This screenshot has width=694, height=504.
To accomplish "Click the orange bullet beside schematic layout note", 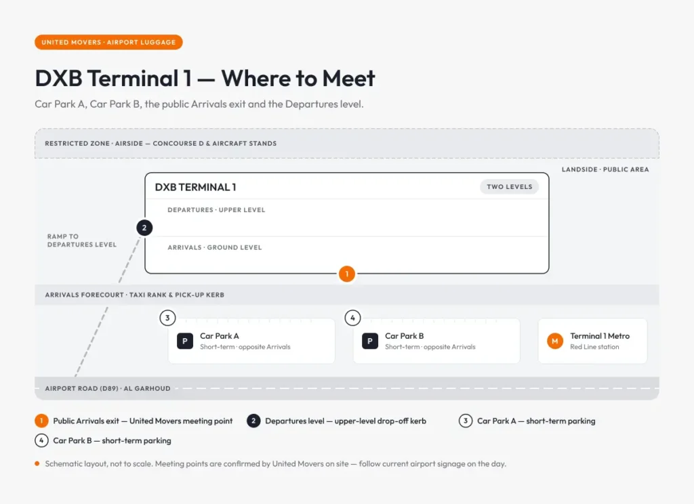I will pos(37,464).
